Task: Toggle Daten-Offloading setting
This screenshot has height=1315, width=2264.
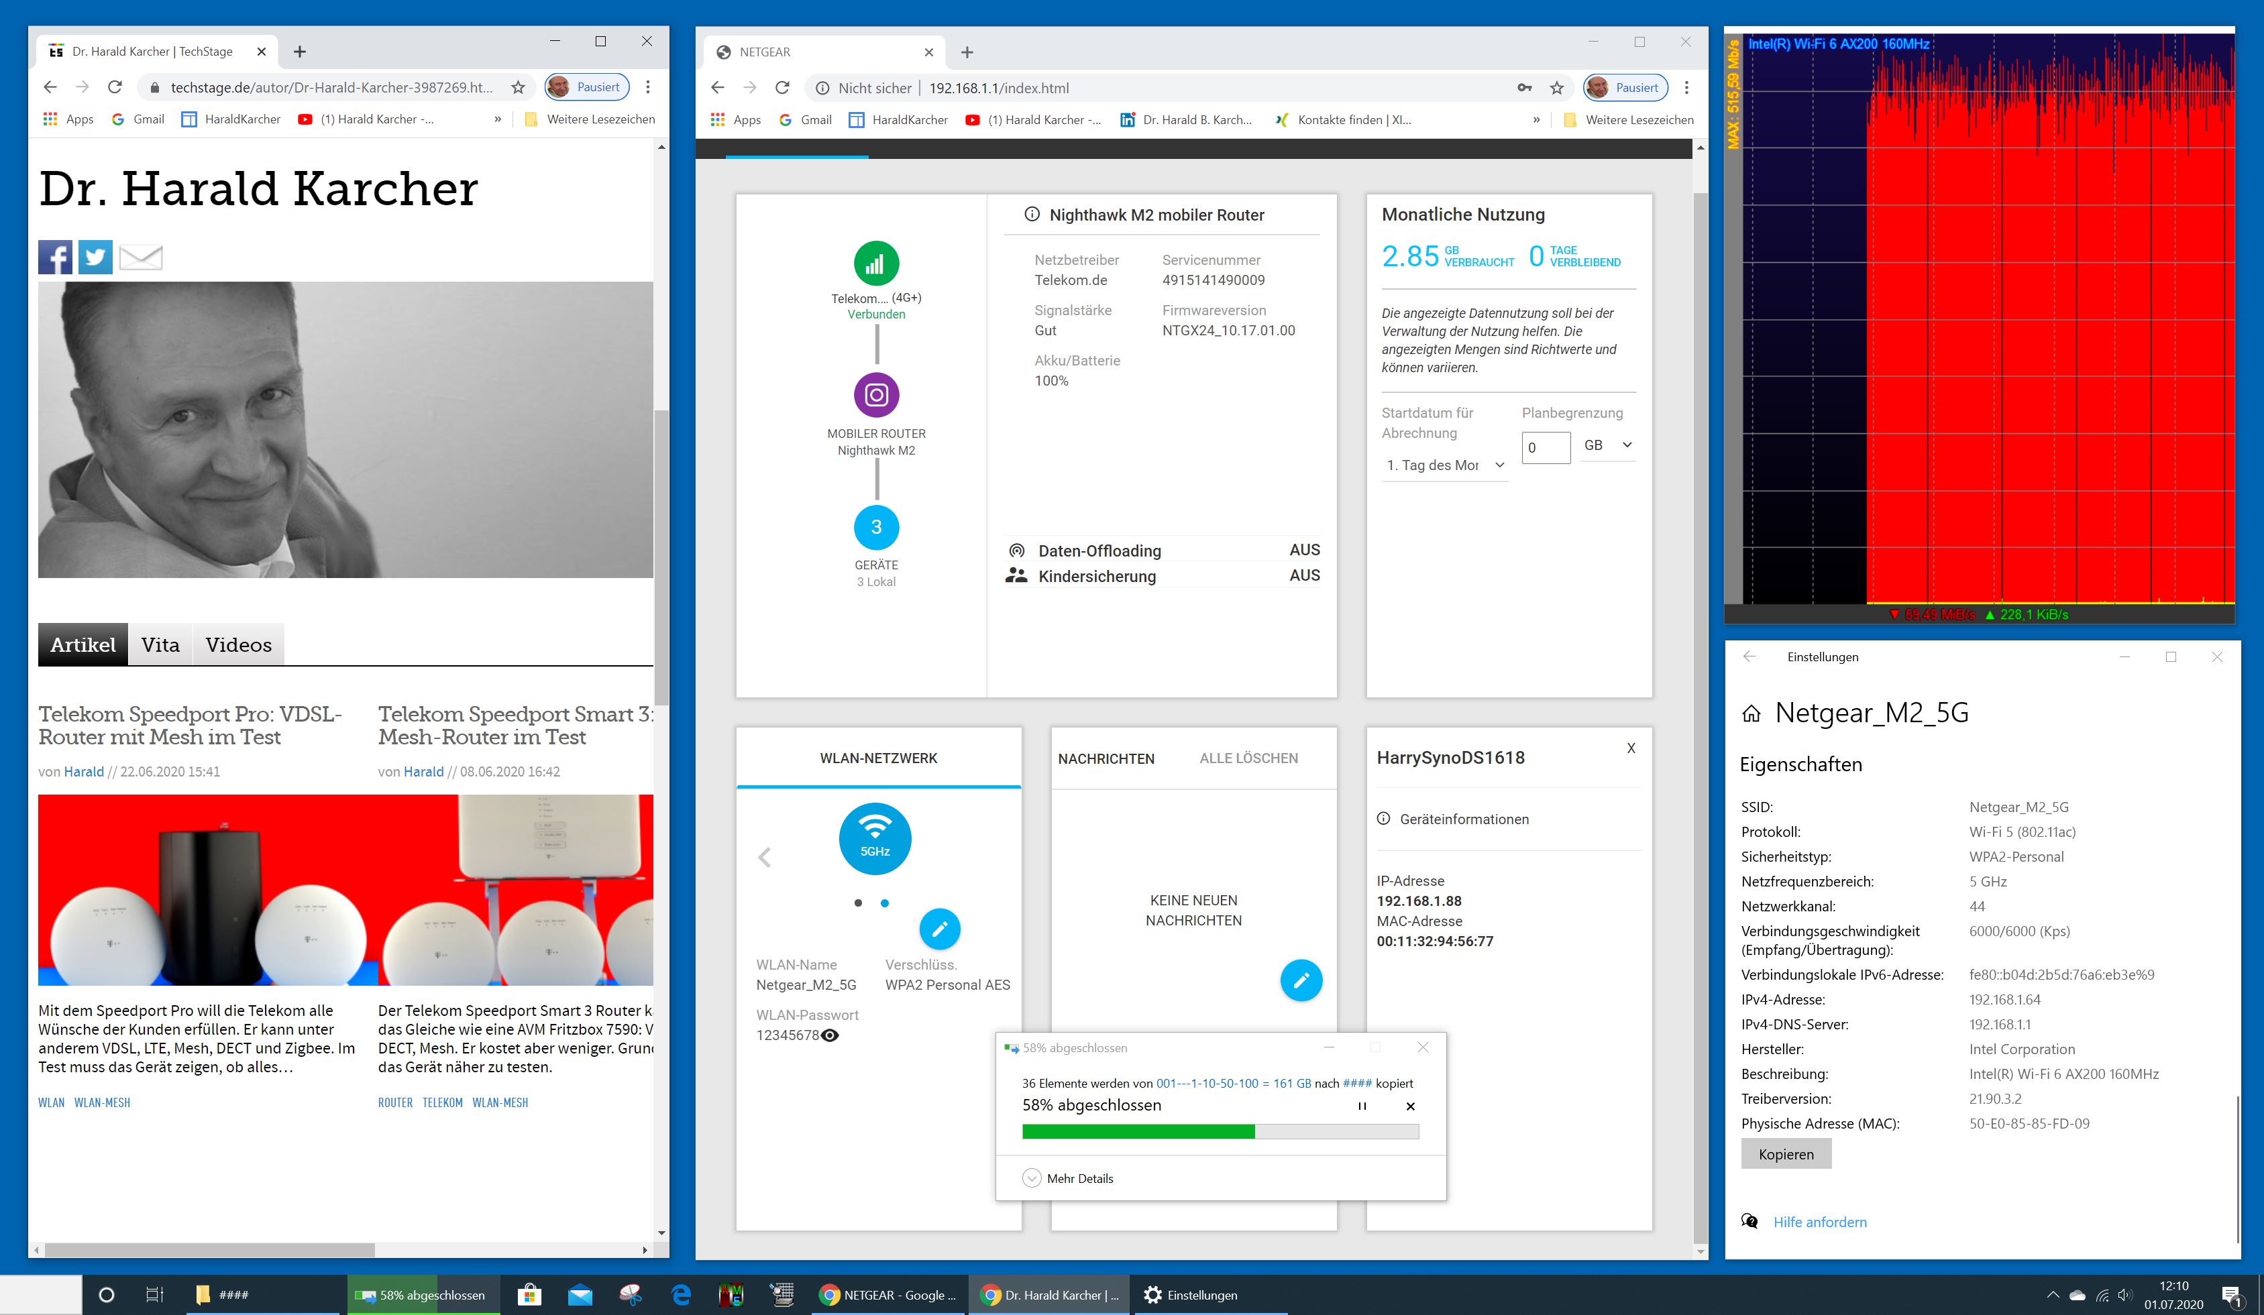Action: pyautogui.click(x=1305, y=551)
